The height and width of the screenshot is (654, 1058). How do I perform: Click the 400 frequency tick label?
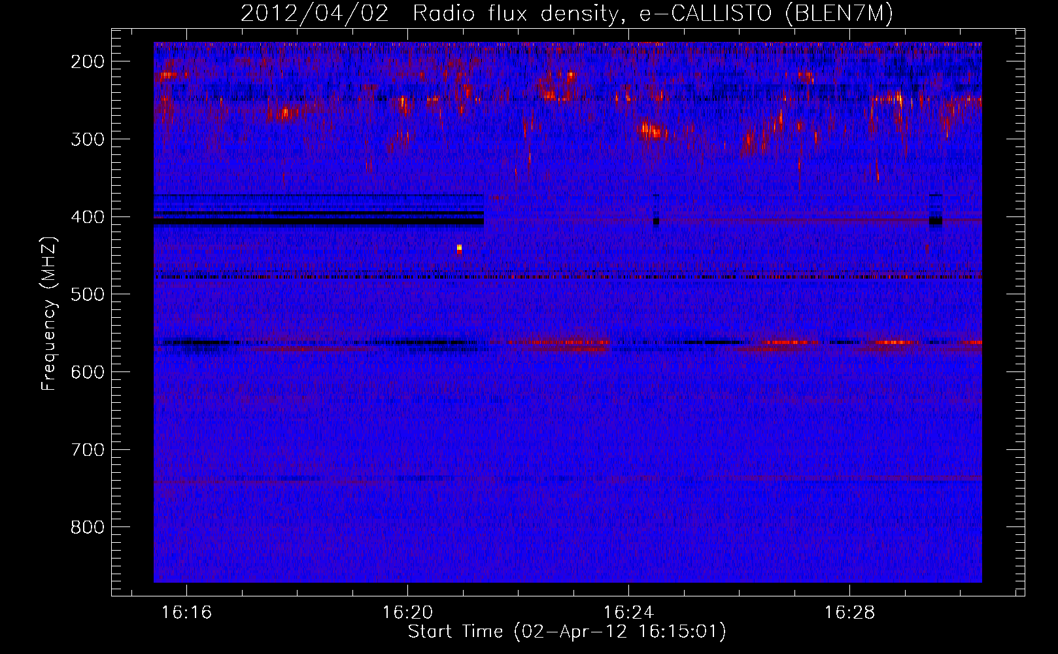[88, 217]
